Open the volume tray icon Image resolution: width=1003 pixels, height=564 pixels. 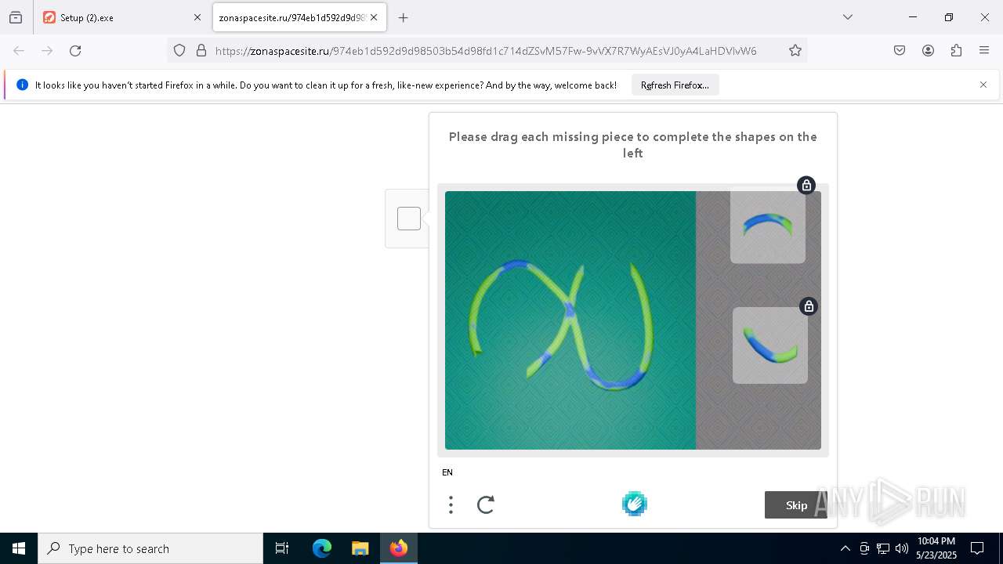[902, 548]
